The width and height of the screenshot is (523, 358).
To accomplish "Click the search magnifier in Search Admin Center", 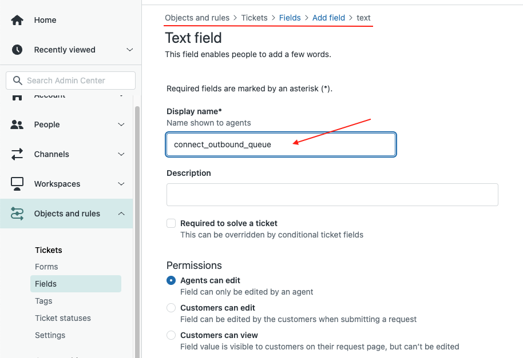I will (x=17, y=80).
